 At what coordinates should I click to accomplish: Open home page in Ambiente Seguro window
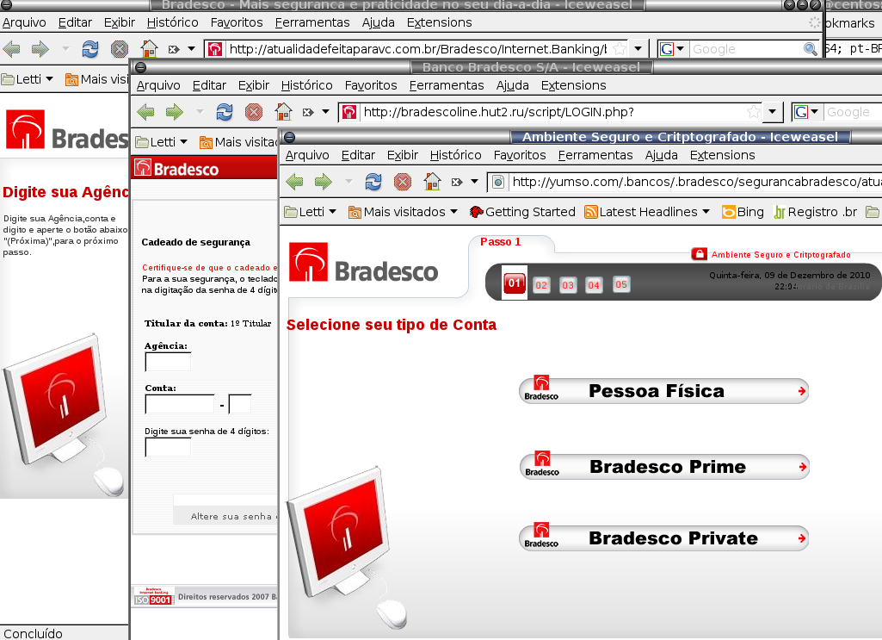(x=432, y=182)
